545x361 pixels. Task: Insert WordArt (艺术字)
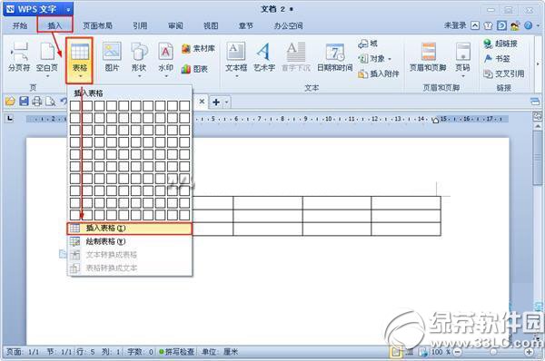click(x=264, y=56)
